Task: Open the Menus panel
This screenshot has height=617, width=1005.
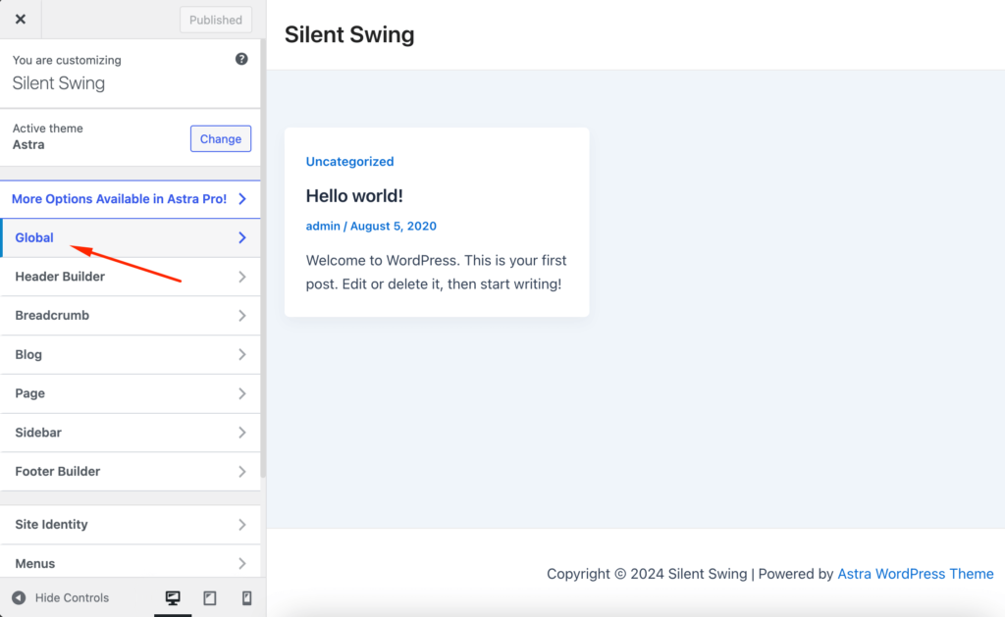Action: (131, 563)
